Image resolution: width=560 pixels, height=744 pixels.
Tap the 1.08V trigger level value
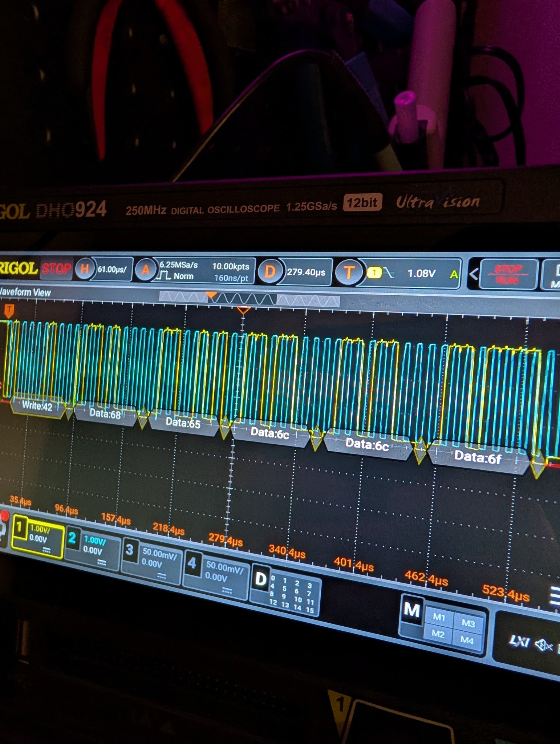(x=421, y=273)
